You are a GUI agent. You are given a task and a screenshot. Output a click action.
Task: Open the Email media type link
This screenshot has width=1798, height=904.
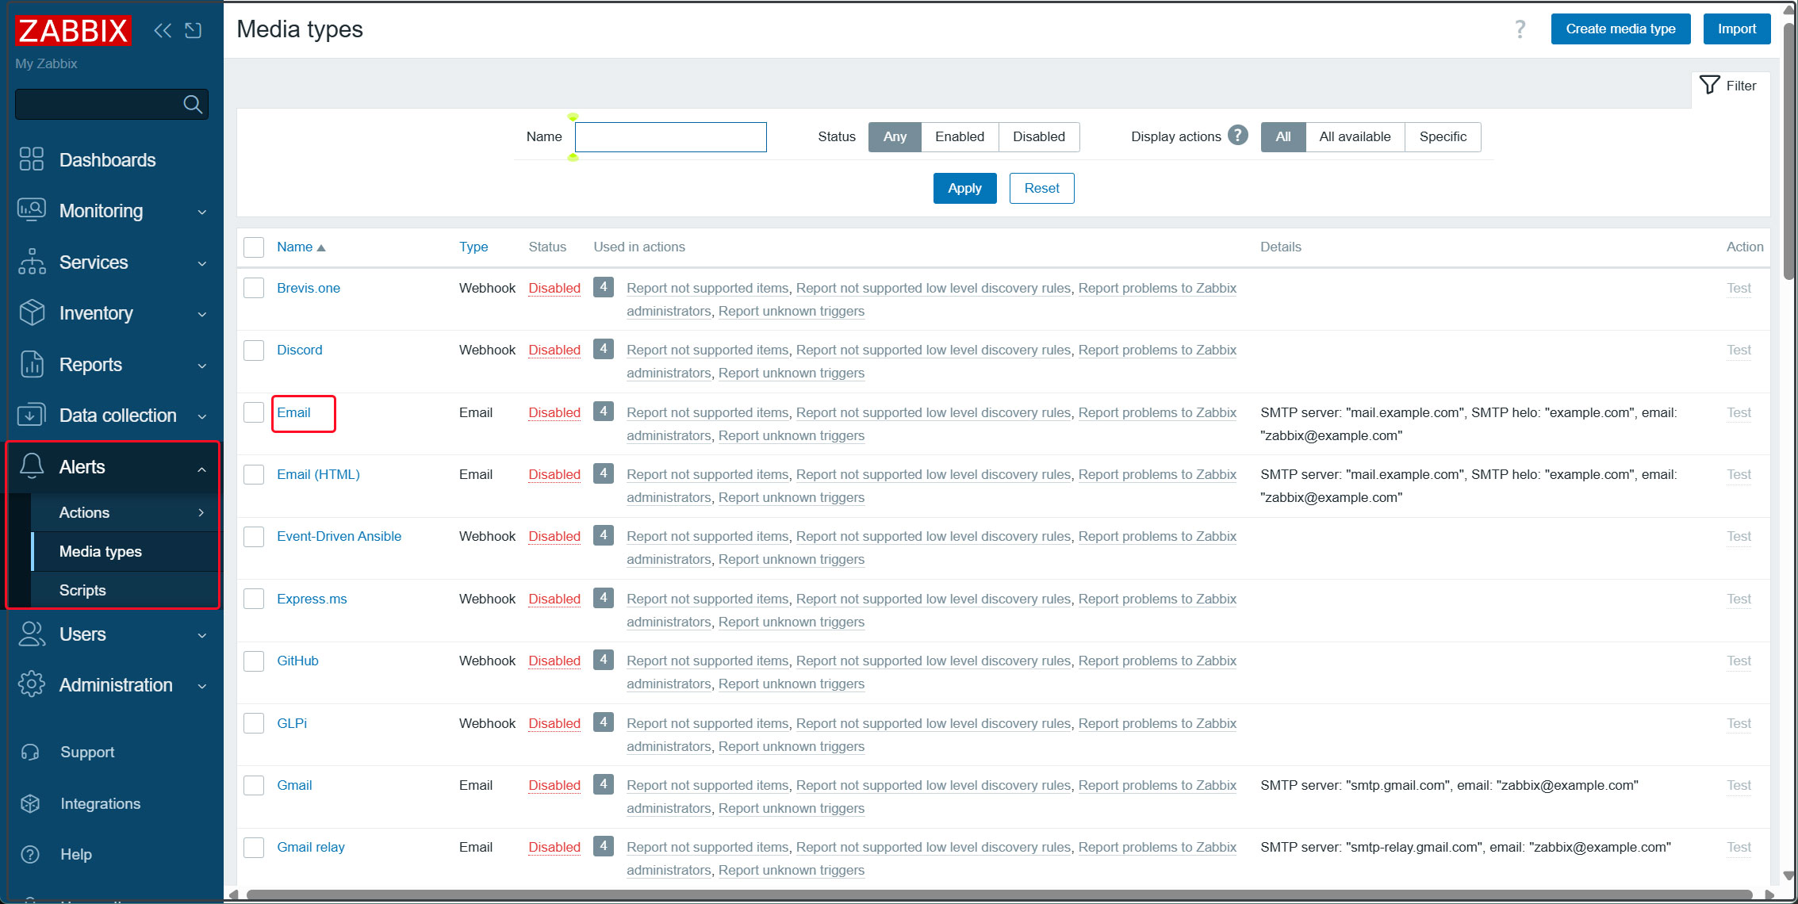tap(293, 412)
